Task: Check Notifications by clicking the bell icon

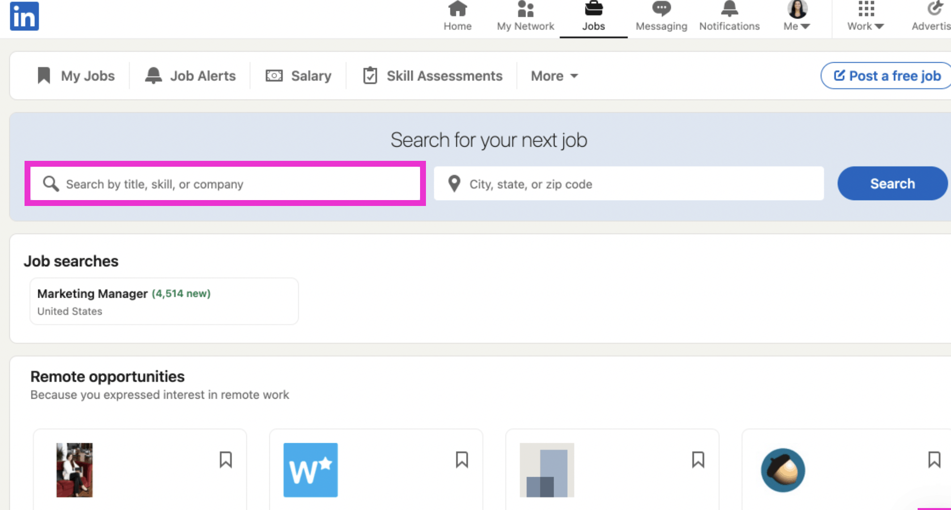Action: (730, 9)
